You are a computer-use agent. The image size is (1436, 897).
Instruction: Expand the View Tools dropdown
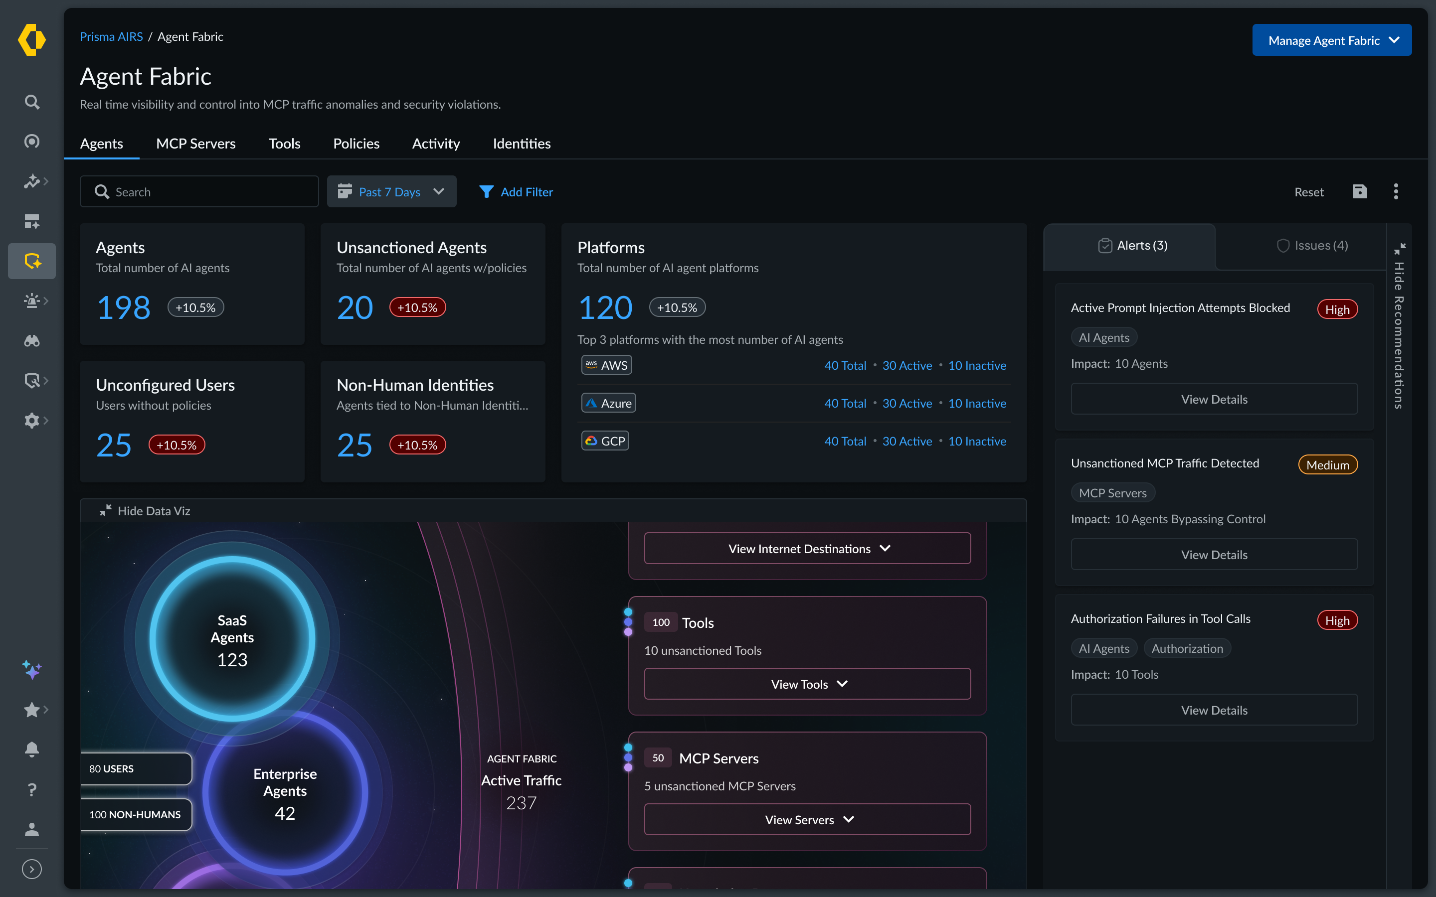click(808, 683)
